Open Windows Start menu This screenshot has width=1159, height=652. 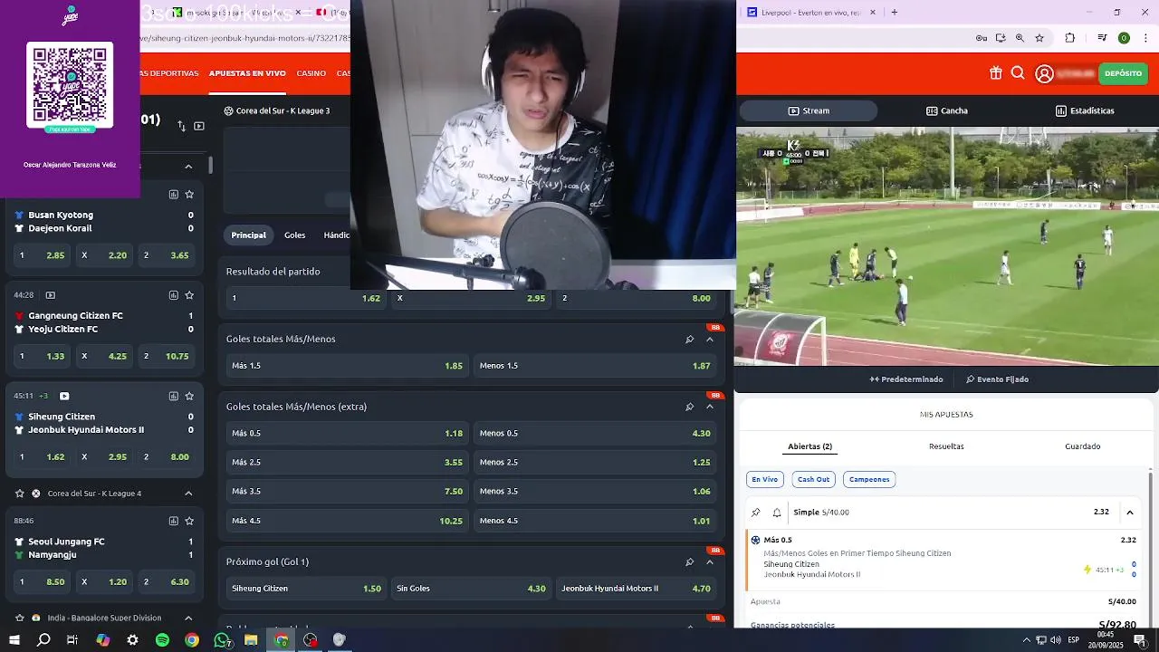tap(14, 640)
